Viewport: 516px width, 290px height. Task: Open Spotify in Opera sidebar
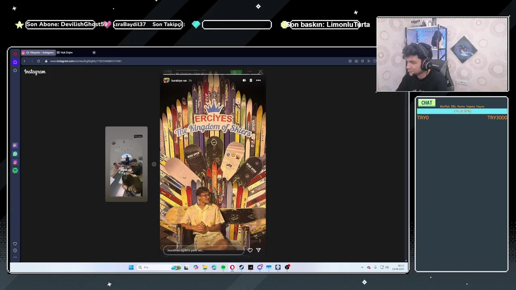click(15, 170)
